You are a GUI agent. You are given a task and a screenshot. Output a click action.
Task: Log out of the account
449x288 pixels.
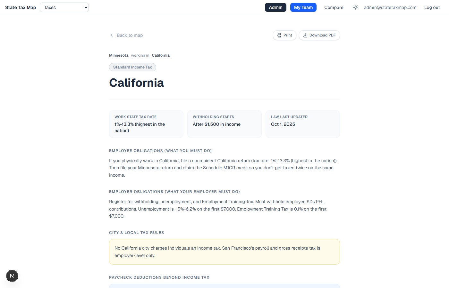point(432,7)
